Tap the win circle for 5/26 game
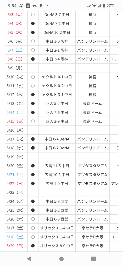Image resolution: width=123 pixels, height=266 pixels. click(33, 219)
